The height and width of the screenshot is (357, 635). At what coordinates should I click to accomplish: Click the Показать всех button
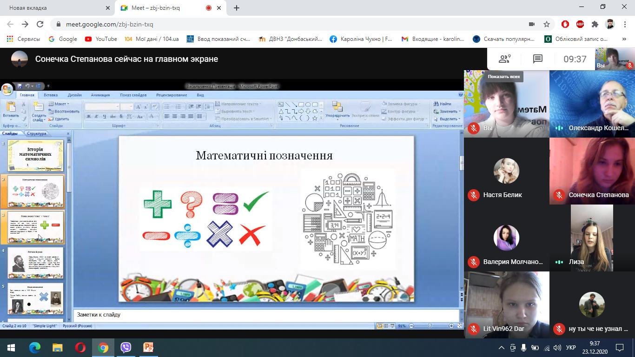tap(504, 77)
